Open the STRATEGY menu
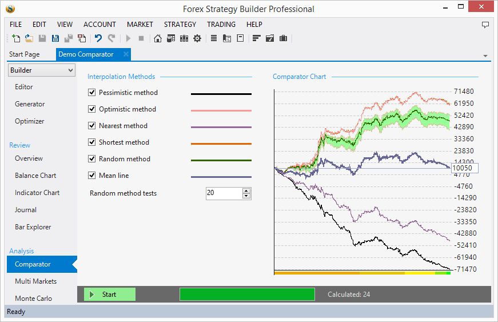 [x=180, y=25]
